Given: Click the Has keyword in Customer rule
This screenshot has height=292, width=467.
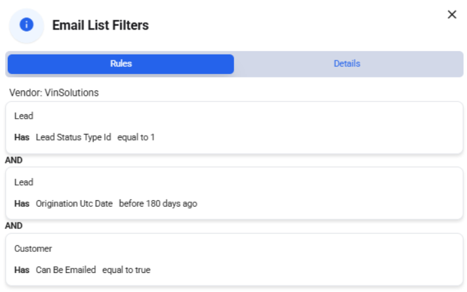Looking at the screenshot, I should coord(22,270).
